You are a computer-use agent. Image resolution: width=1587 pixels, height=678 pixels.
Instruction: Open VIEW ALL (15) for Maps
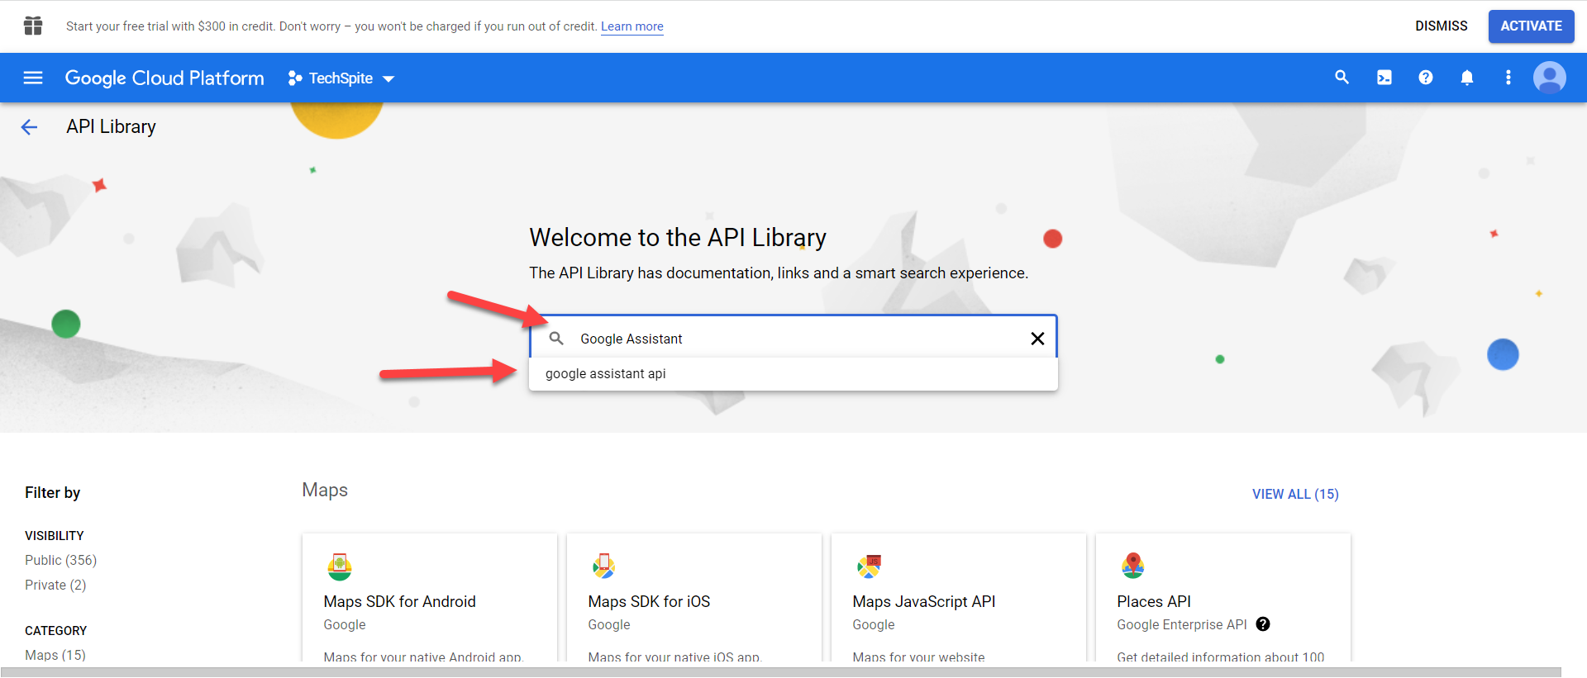coord(1294,494)
